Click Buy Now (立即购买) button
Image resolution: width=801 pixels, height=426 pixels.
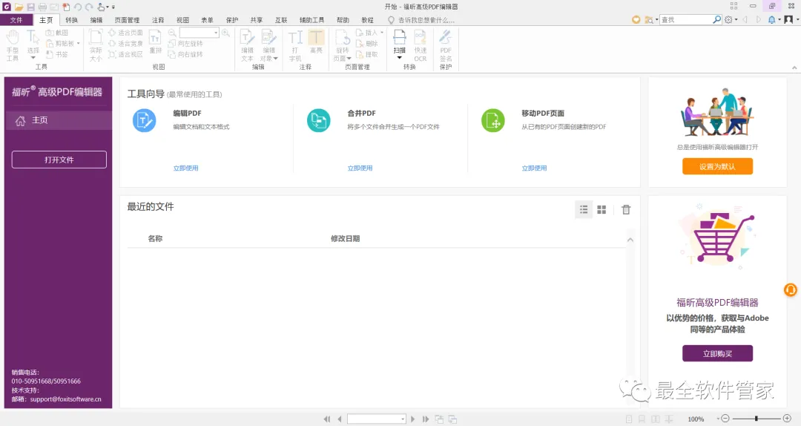coord(717,353)
